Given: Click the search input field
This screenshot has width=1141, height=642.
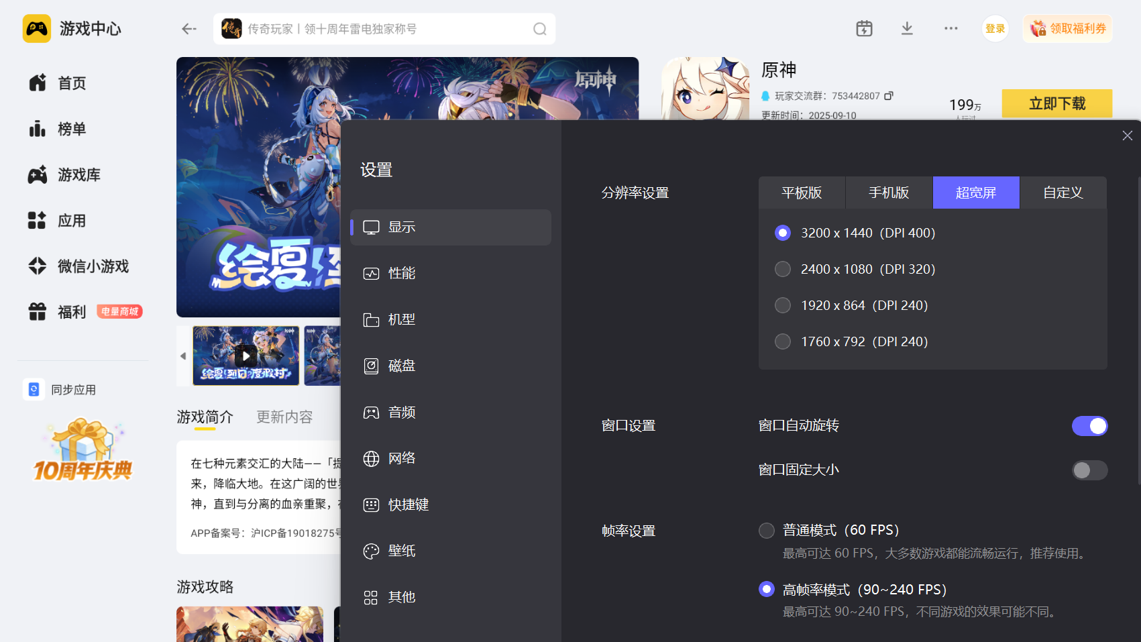Looking at the screenshot, I should coord(384,29).
